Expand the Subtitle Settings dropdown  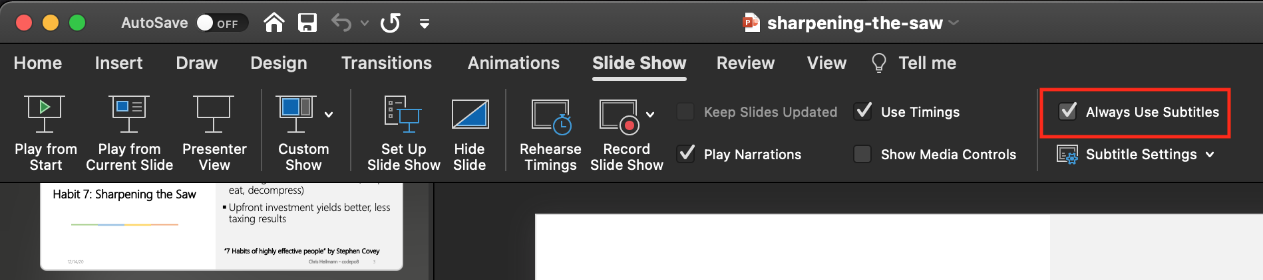(1209, 155)
